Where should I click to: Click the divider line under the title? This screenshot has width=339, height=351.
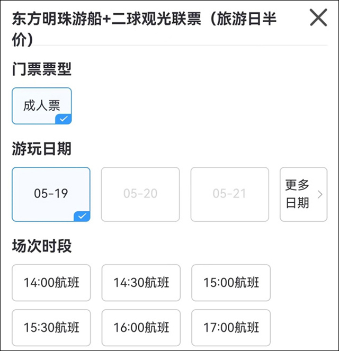tap(169, 46)
